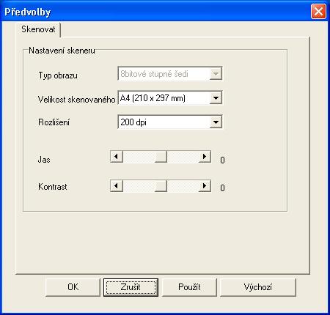Click the left arrow of the Jas slider
Viewport: 330px width, 315px height.
pyautogui.click(x=117, y=157)
